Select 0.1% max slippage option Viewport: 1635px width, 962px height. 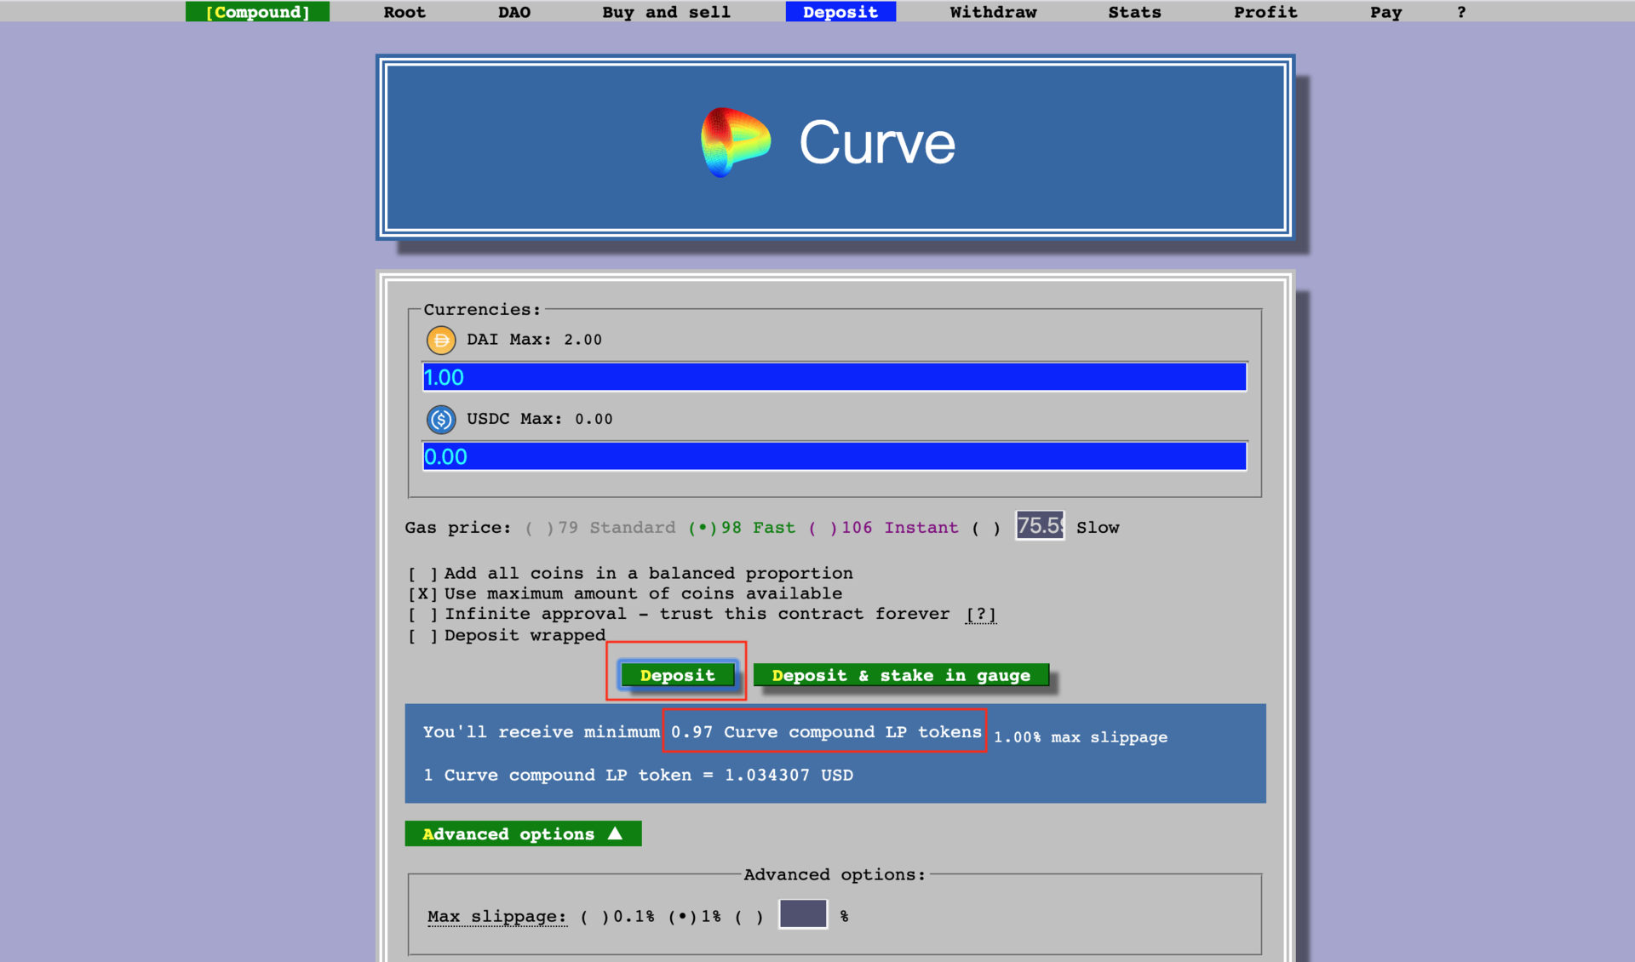[x=594, y=917]
